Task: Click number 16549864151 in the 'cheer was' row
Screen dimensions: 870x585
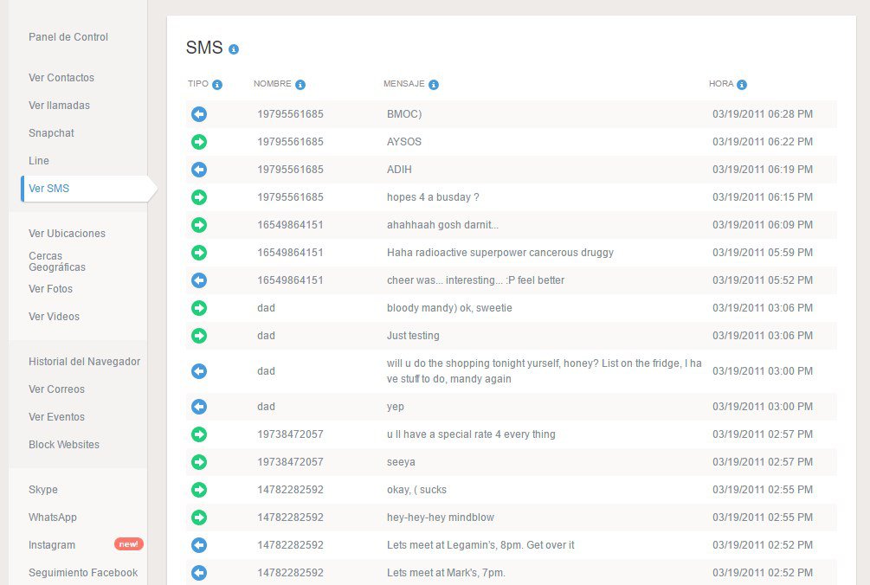Action: (x=290, y=280)
